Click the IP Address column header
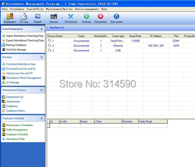Image resolution: width=195 pixels, height=167 pixels. pos(156,36)
